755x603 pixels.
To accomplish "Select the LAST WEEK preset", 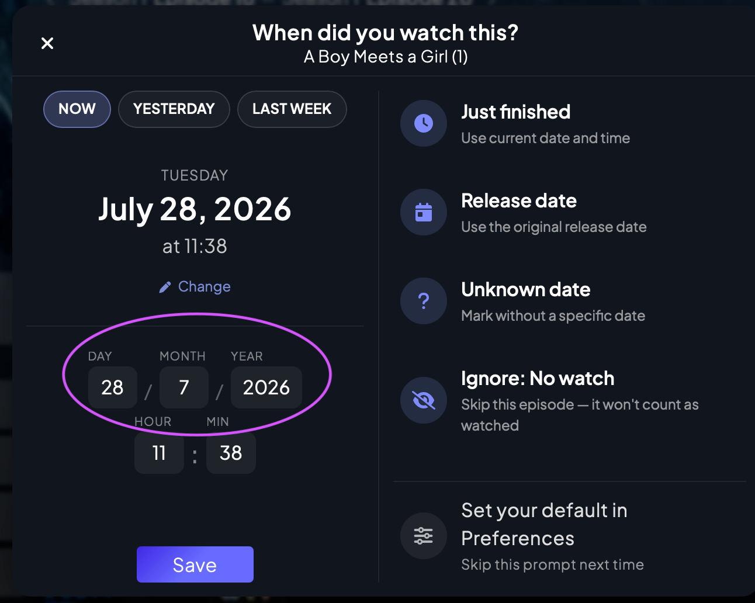I will pyautogui.click(x=292, y=109).
